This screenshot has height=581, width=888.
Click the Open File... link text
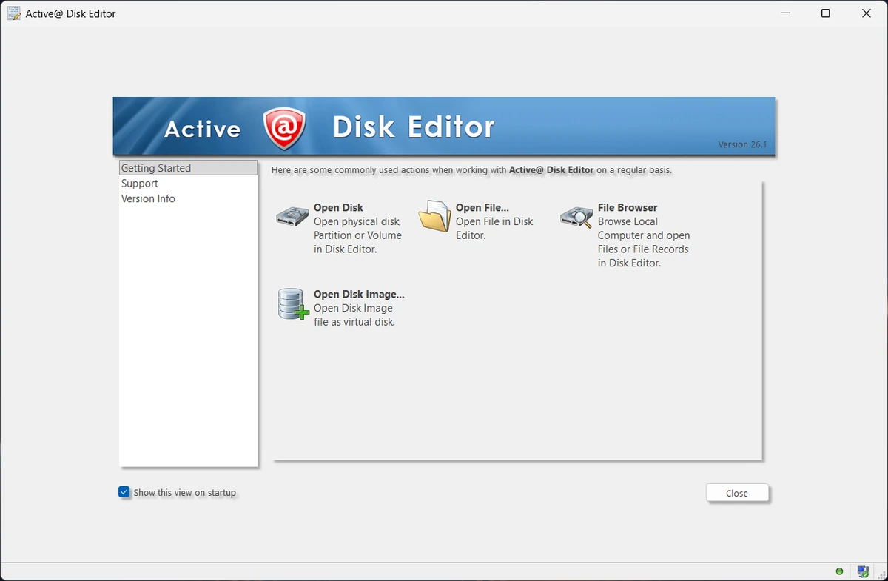point(482,208)
